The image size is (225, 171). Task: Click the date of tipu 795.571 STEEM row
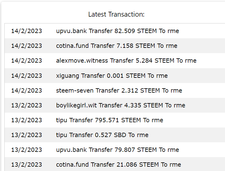(27, 120)
